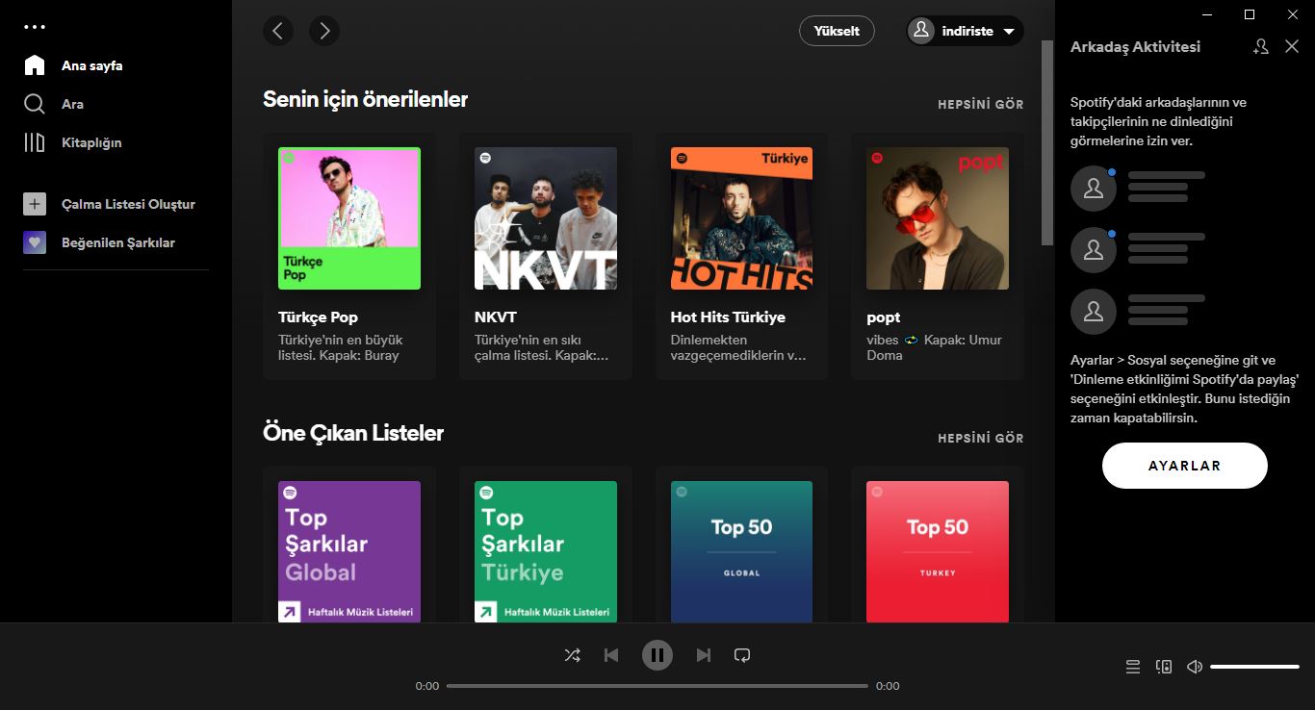Image resolution: width=1315 pixels, height=710 pixels.
Task: Click the Hot Hits Türkiye title text
Action: (728, 317)
